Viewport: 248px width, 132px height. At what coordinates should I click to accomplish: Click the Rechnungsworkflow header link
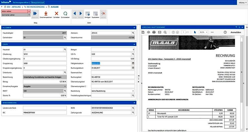click(x=21, y=3)
